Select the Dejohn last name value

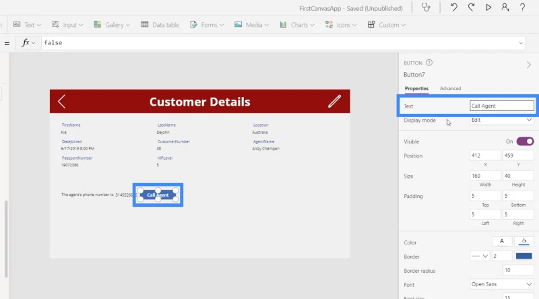[163, 132]
